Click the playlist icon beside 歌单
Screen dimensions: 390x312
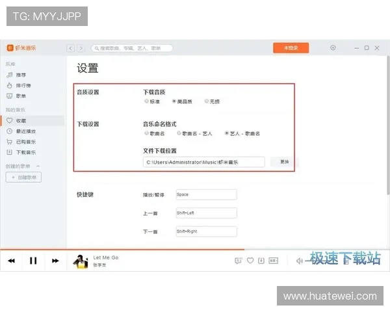(x=9, y=96)
